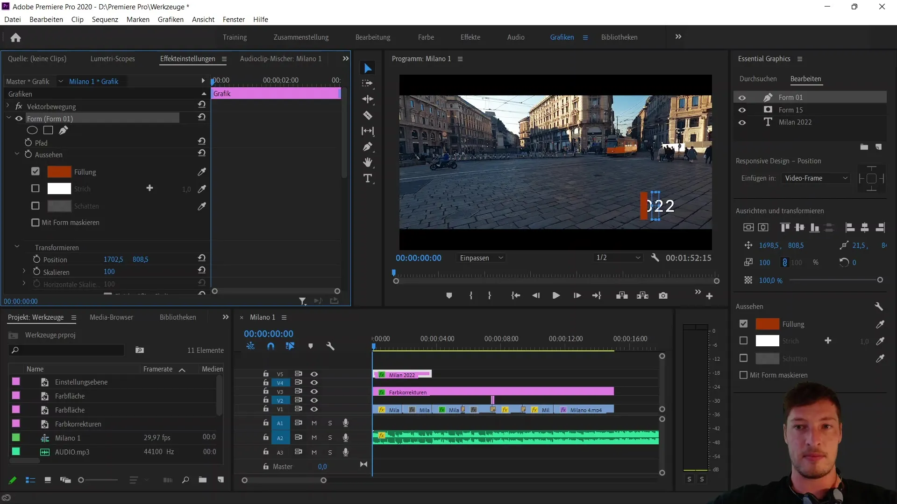Uncheck Füllung in Effekteinstellungen
The height and width of the screenshot is (504, 897).
[x=36, y=171]
